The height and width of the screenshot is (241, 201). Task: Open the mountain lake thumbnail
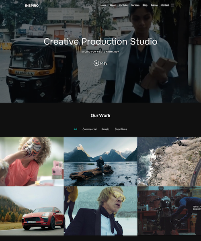click(100, 161)
